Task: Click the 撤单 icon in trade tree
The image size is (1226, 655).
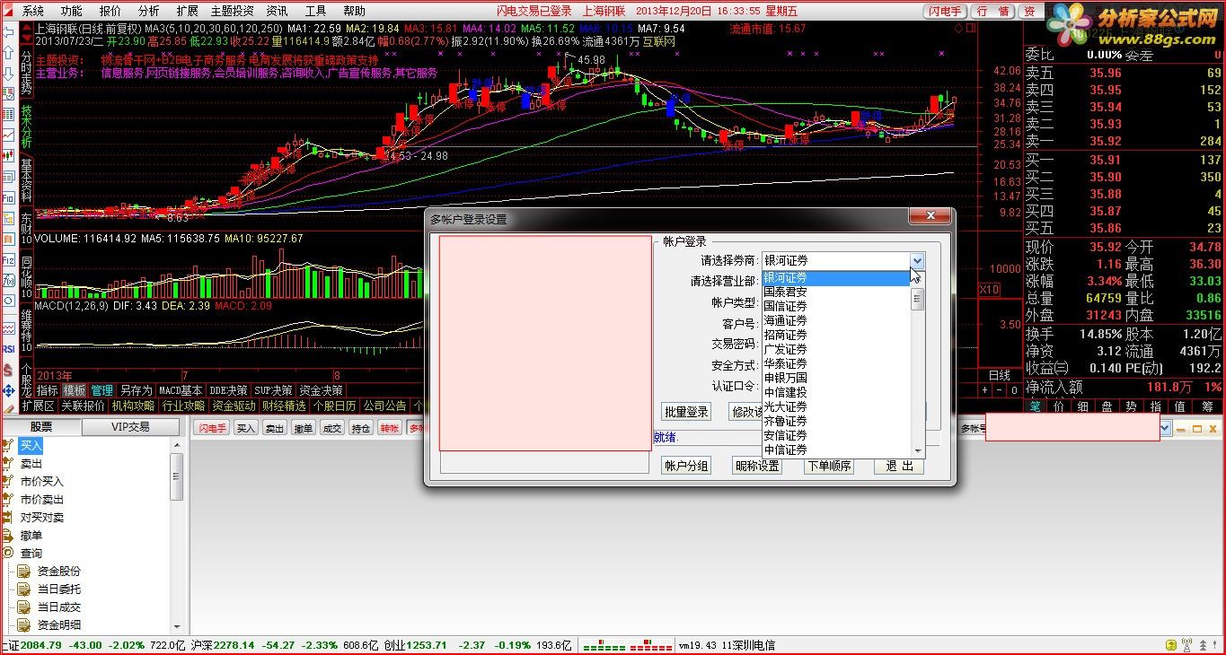Action: 8,535
